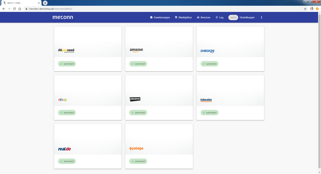Click the v3.0.3 version badge

click(x=233, y=17)
